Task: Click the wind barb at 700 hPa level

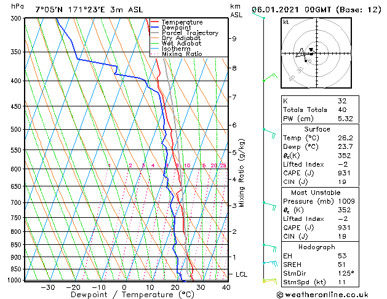Action: pos(269,206)
